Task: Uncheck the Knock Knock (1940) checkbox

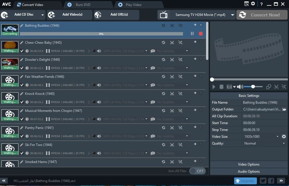Action: click(22, 102)
